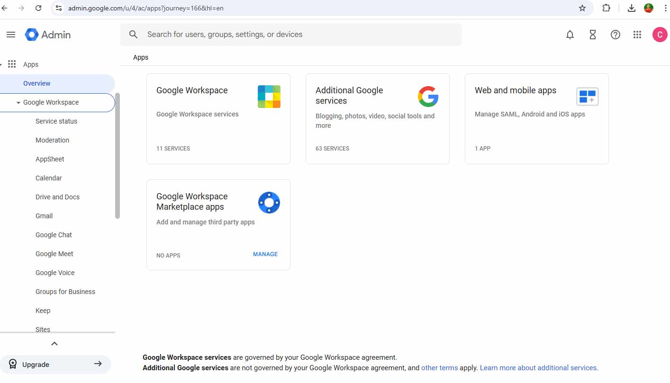670x383 pixels.
Task: Select Overview in the sidebar
Action: [x=36, y=83]
